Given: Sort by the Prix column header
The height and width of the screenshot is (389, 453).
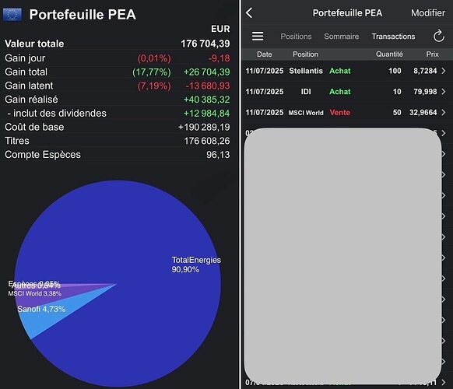Looking at the screenshot, I should pyautogui.click(x=432, y=54).
